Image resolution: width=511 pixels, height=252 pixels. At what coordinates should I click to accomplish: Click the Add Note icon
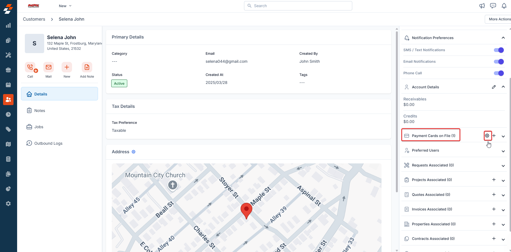tap(87, 67)
